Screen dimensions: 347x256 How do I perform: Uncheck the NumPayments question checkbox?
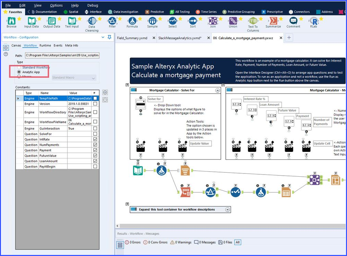click(95, 145)
